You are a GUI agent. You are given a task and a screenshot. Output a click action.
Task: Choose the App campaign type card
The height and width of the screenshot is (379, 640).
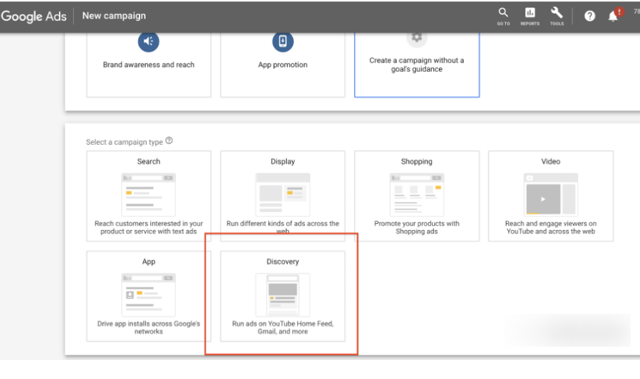148,296
